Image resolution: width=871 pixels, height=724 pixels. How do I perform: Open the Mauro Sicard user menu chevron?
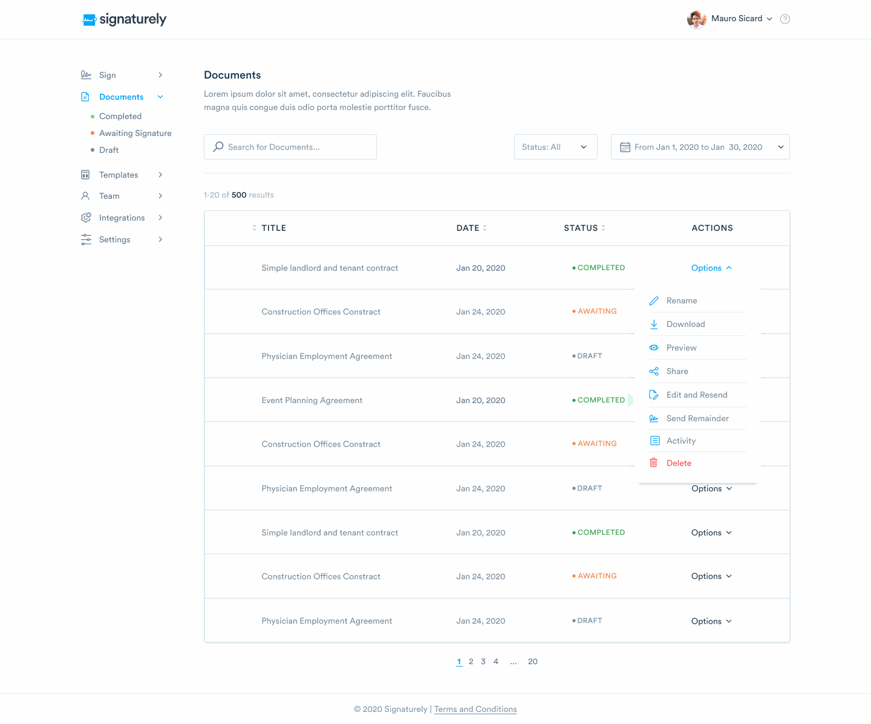pos(769,19)
